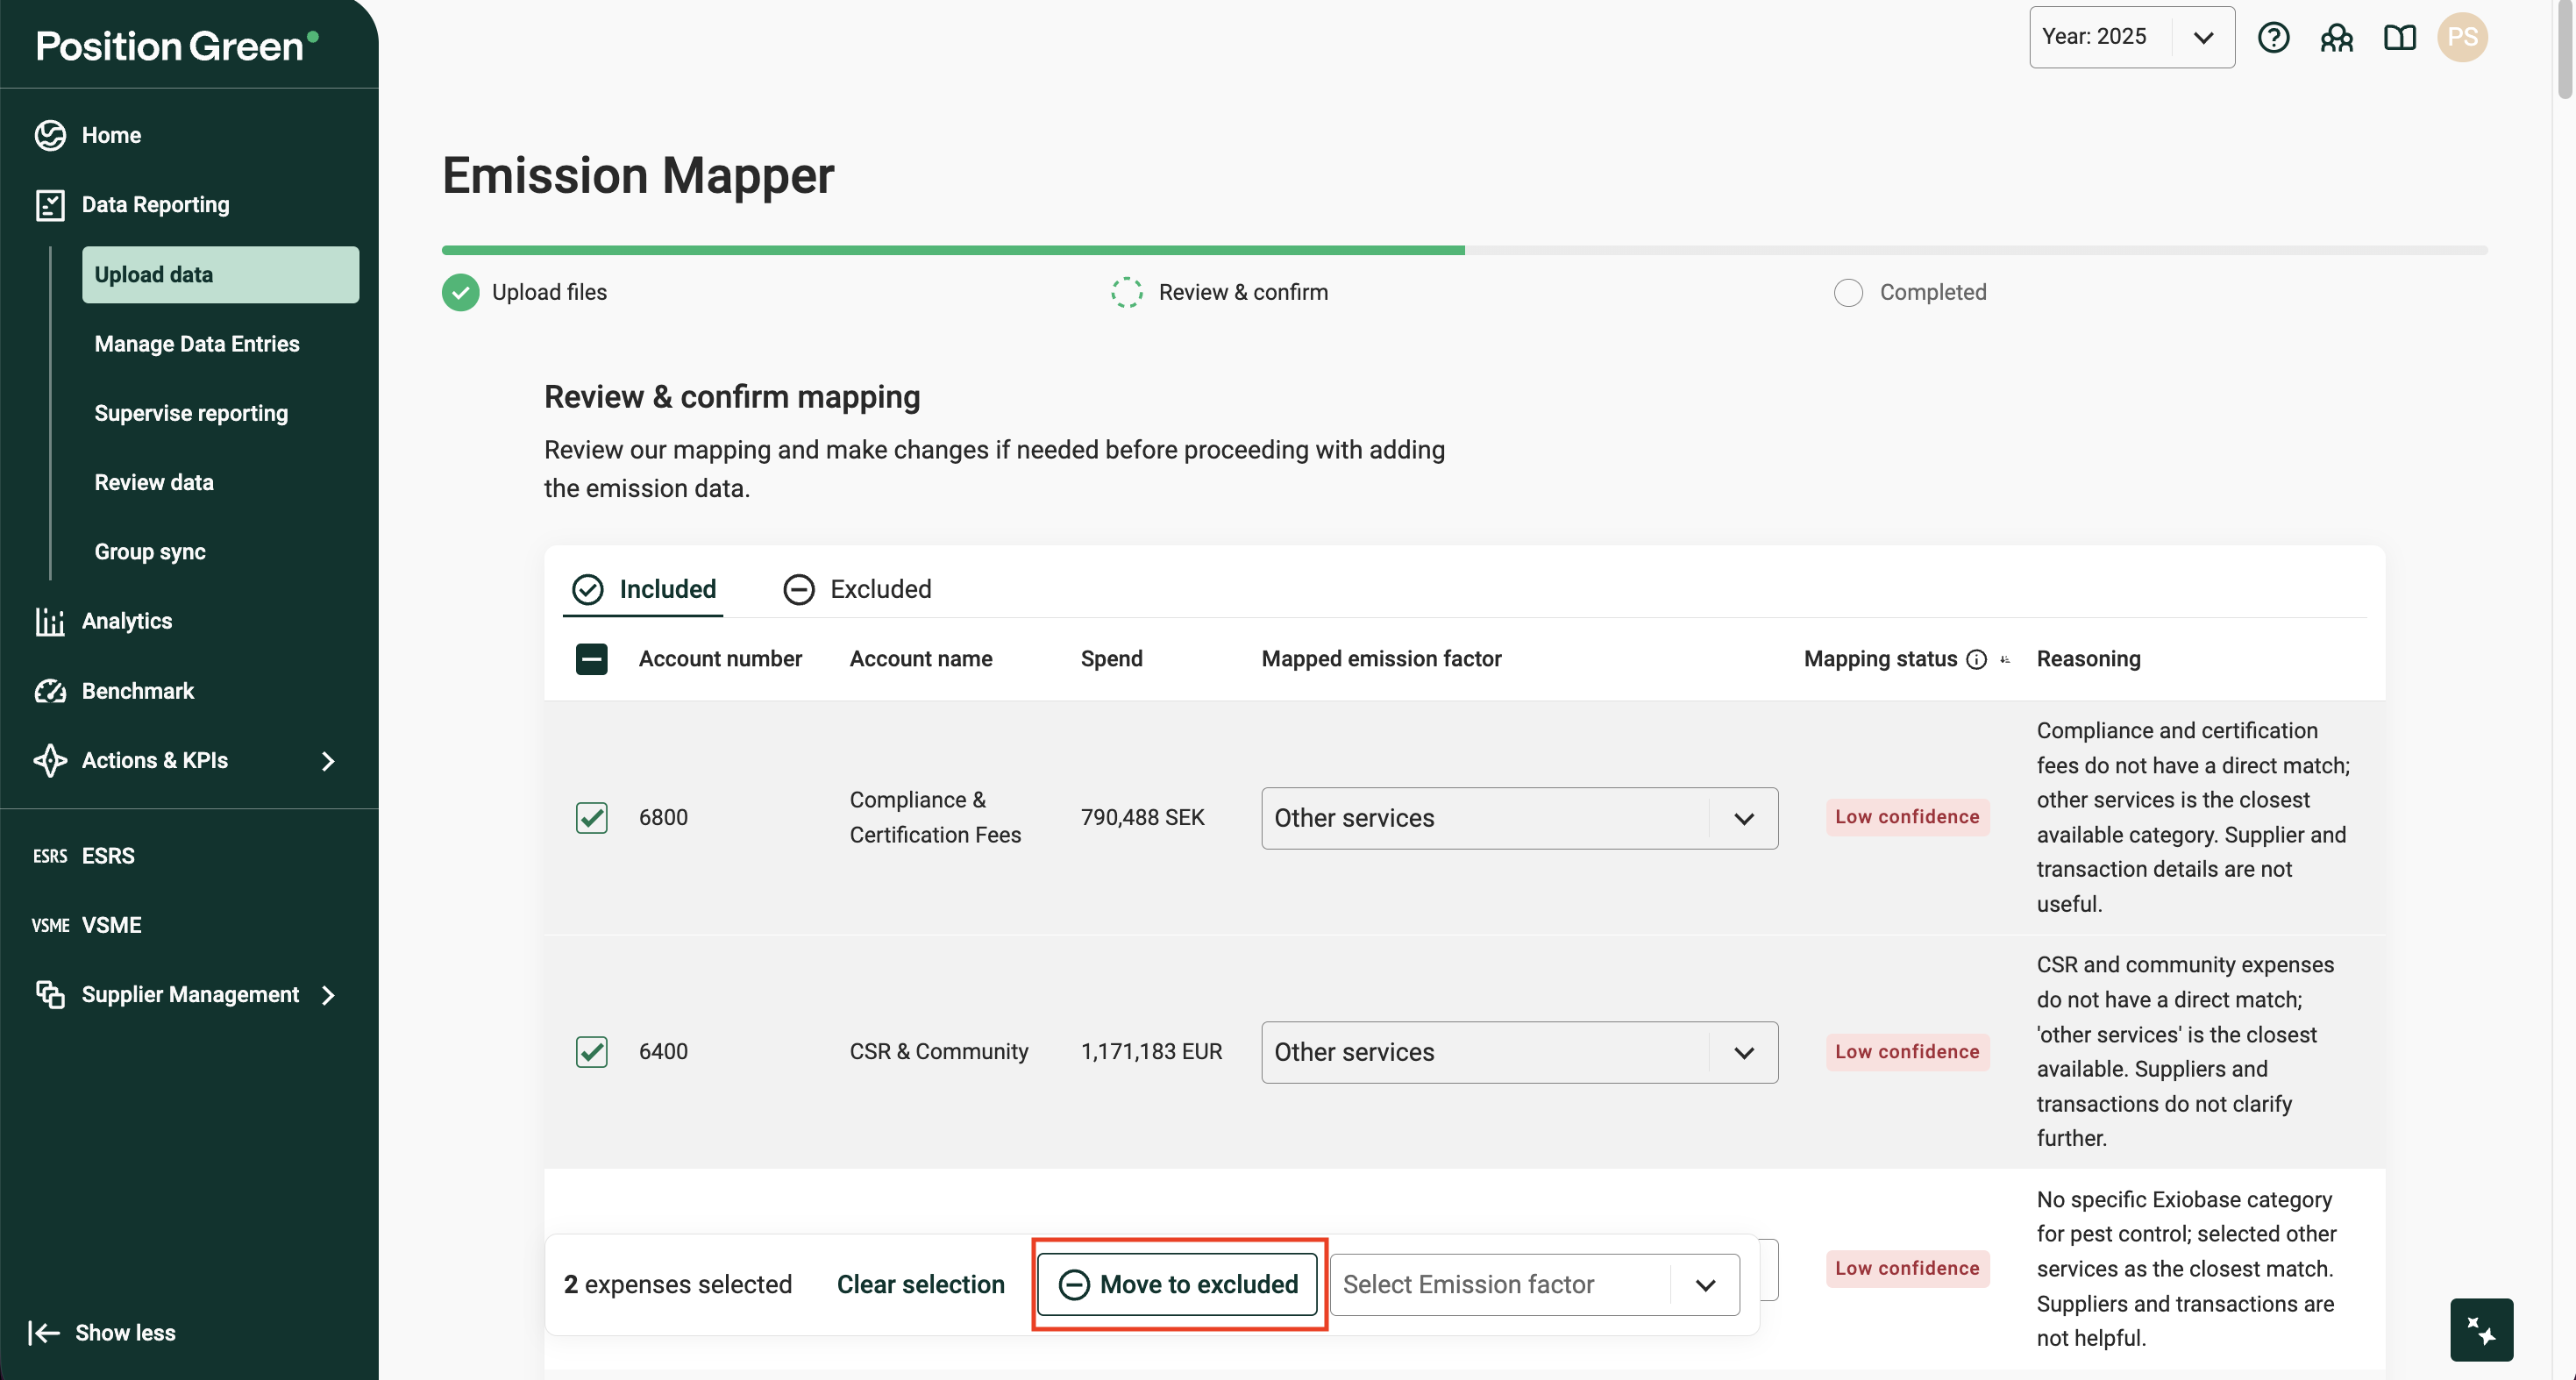Open emission factor dropdown for Compliance & Certification Fees
This screenshot has width=2576, height=1380.
click(x=1519, y=818)
